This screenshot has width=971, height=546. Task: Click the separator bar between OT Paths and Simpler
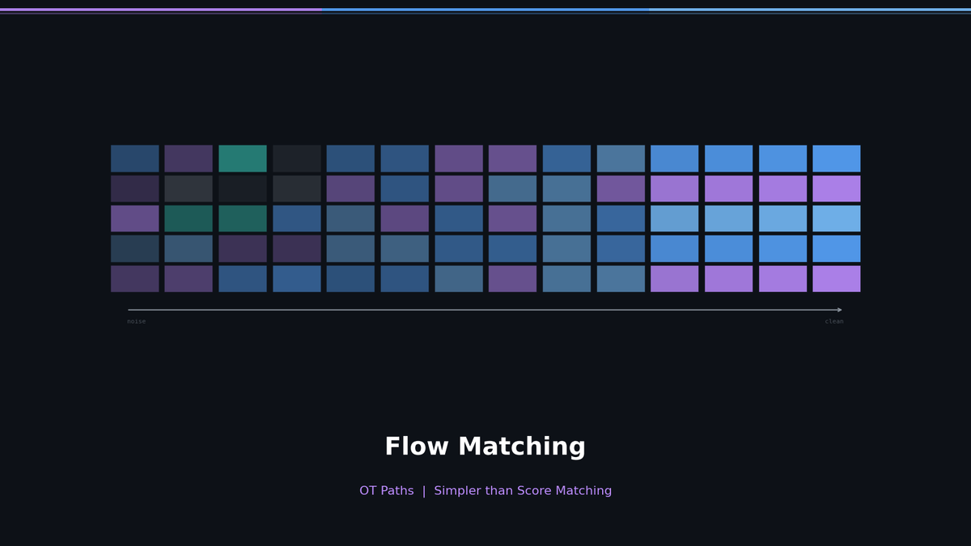(x=424, y=490)
